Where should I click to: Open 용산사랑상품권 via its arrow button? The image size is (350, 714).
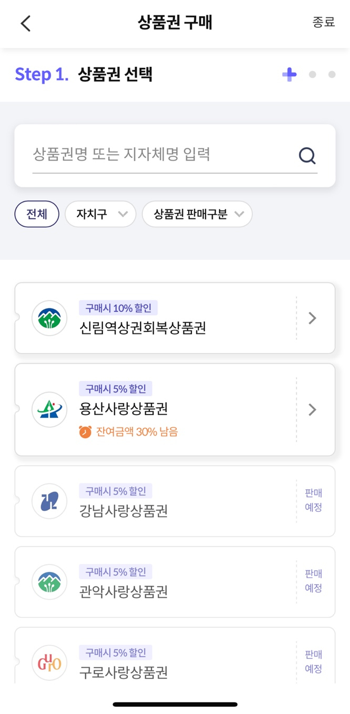pos(312,409)
